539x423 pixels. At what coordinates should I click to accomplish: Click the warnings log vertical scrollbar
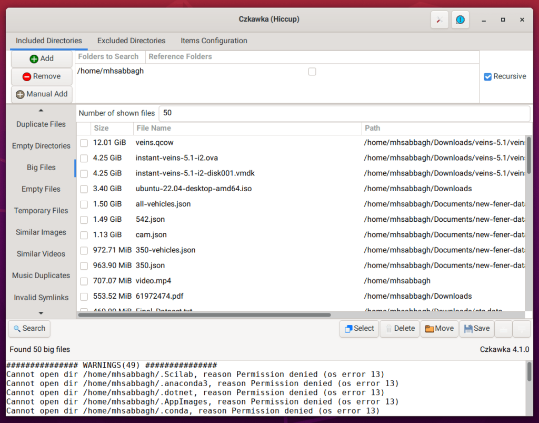pyautogui.click(x=529, y=371)
